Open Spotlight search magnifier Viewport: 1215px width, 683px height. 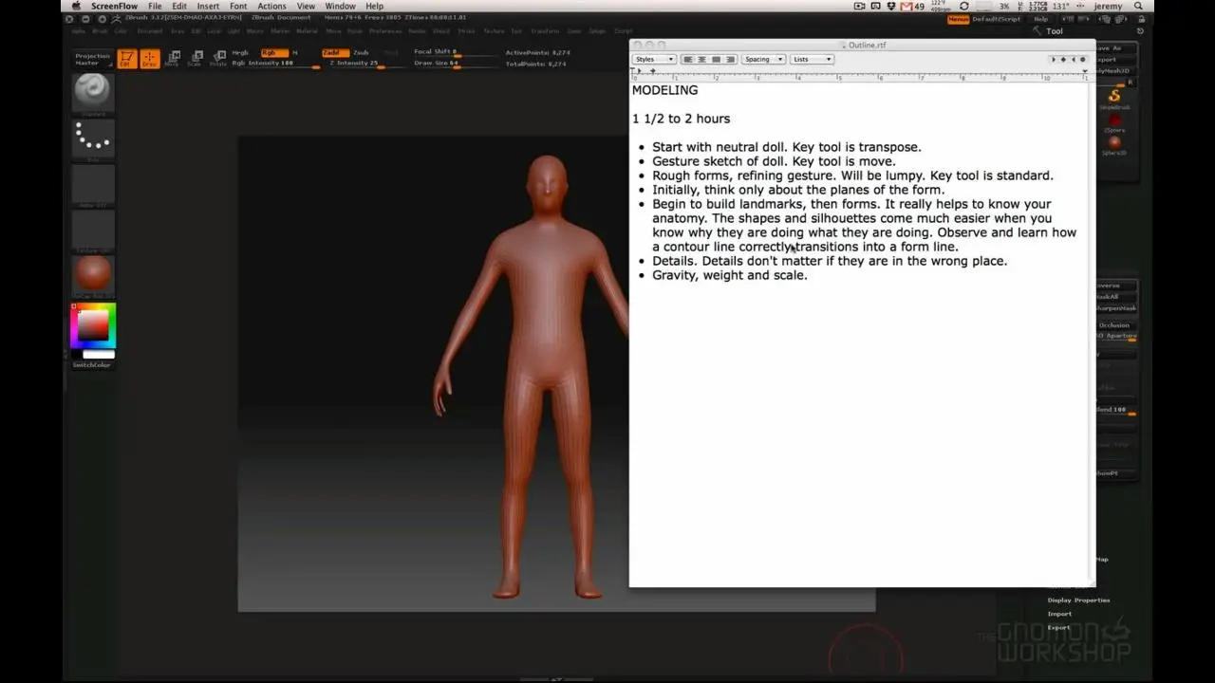pos(1139,6)
